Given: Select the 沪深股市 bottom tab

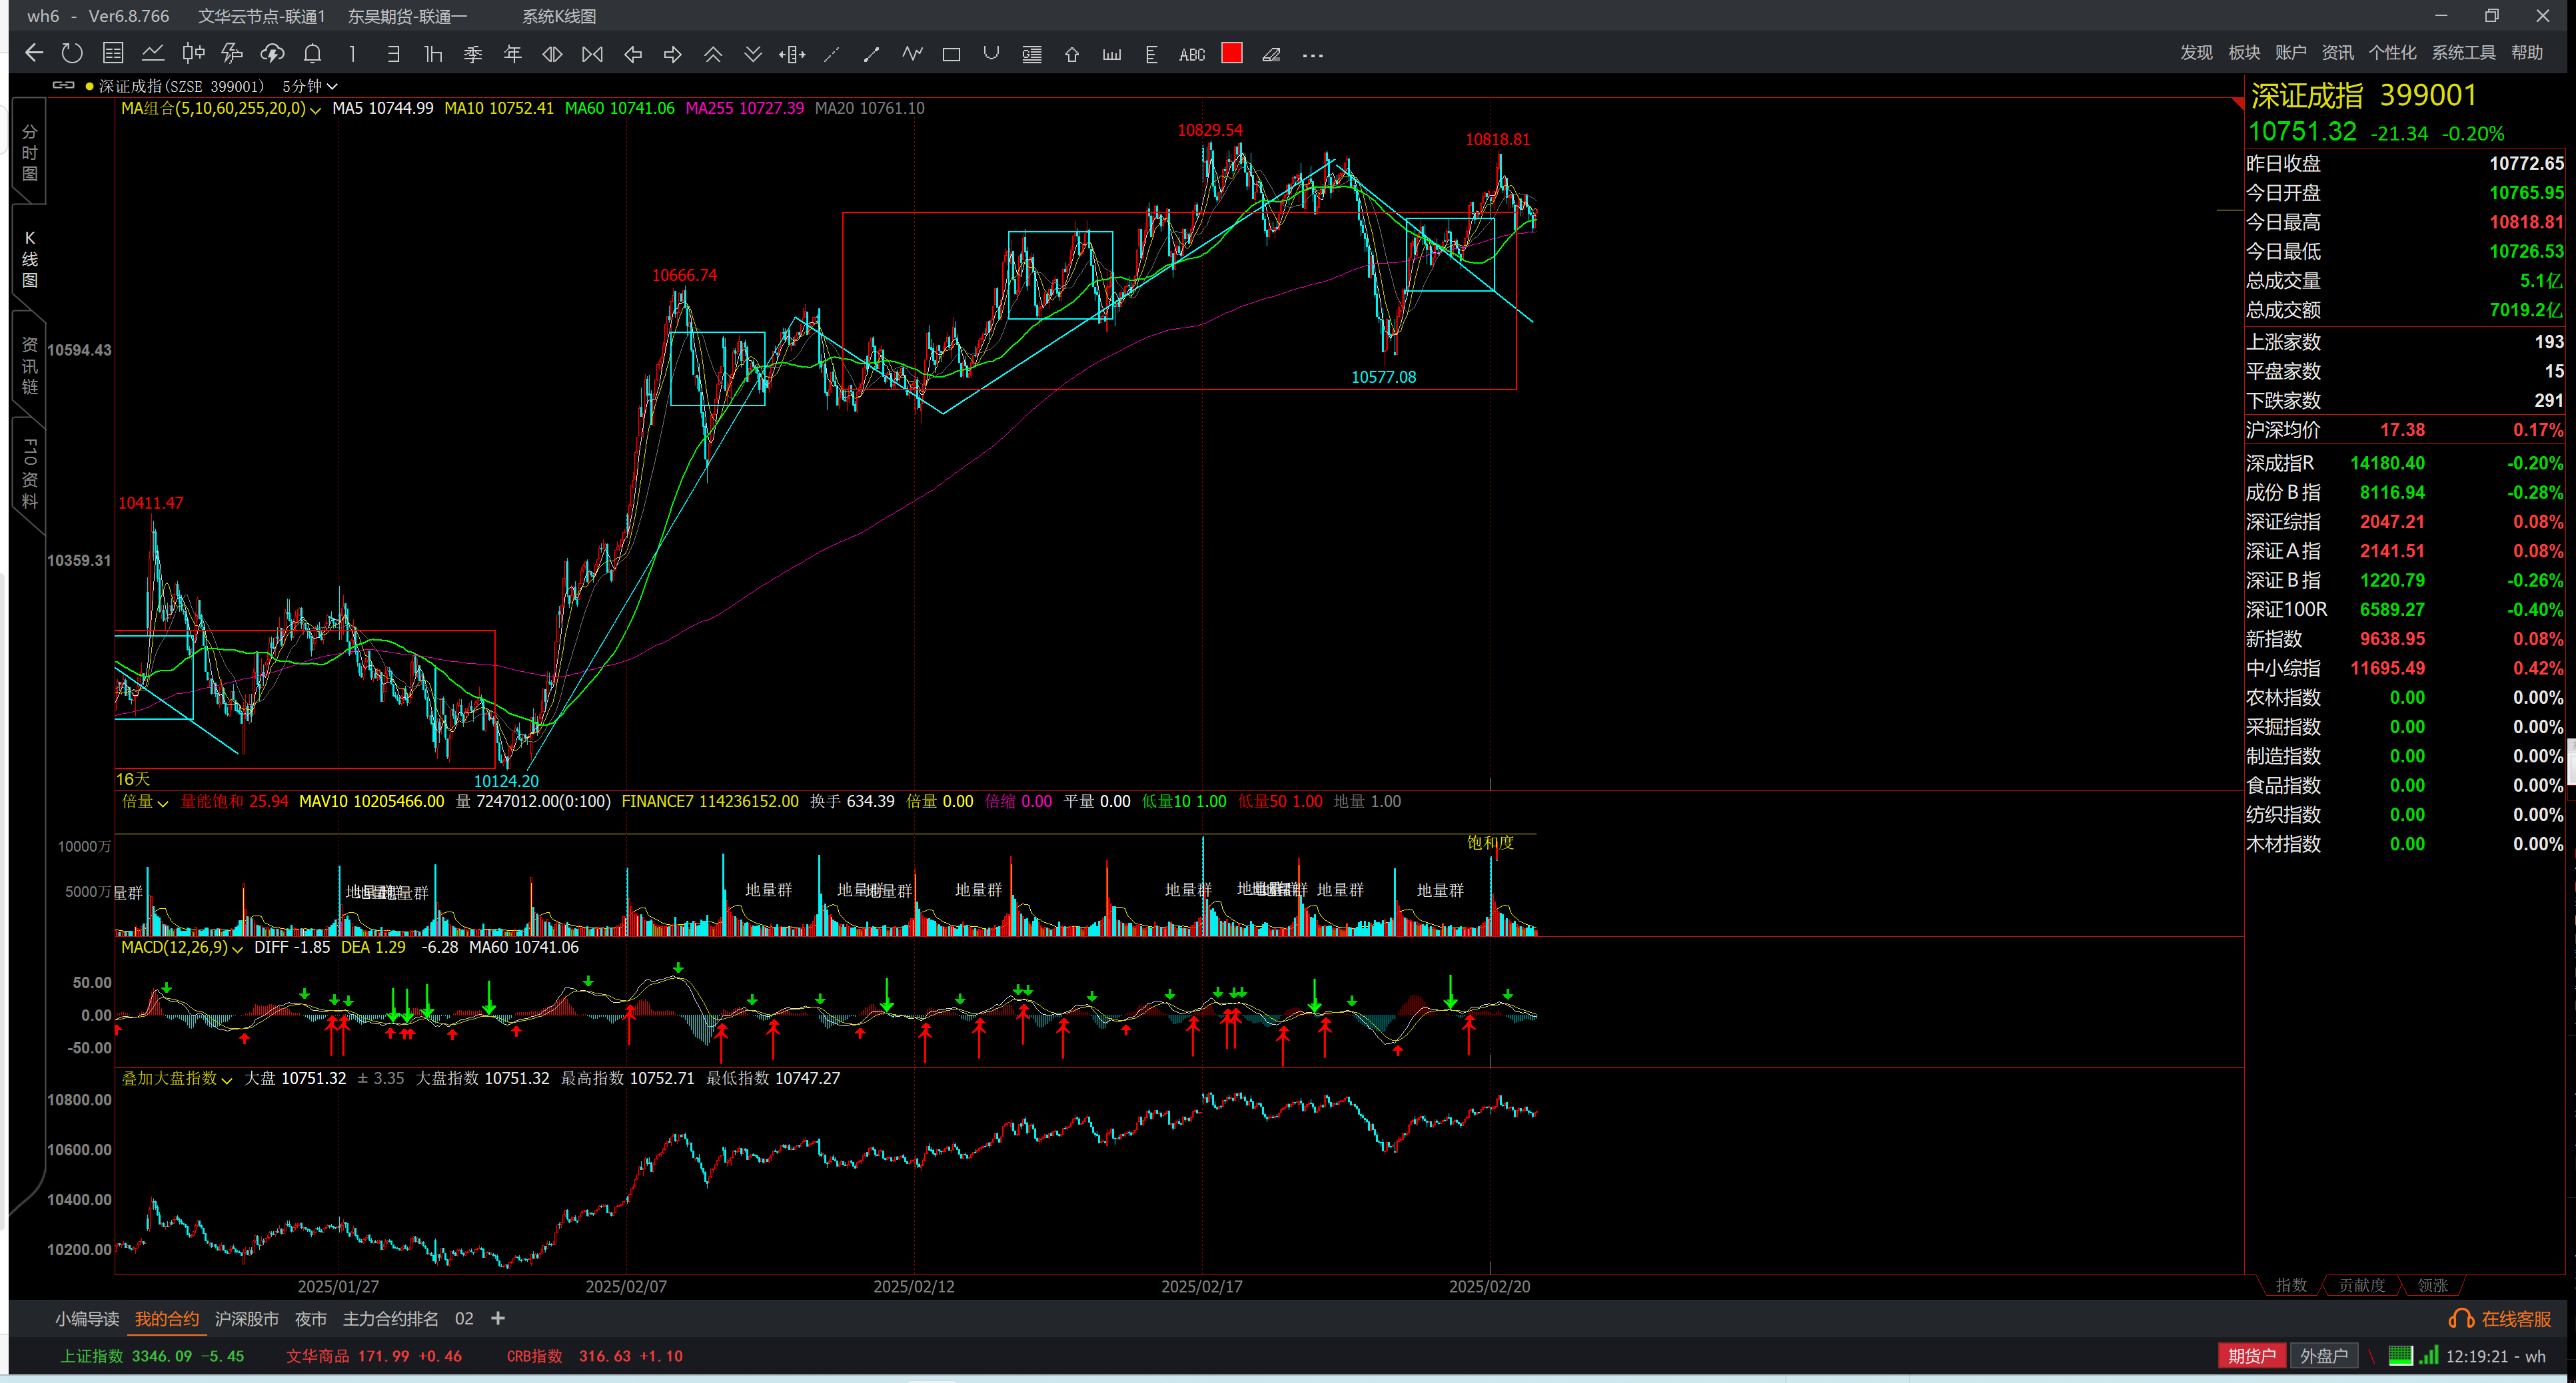Looking at the screenshot, I should (x=247, y=1319).
